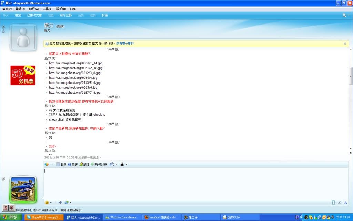Open link http://a.imagehost.org/0351/2_18.jpg
The image size is (353, 221).
coord(75,68)
